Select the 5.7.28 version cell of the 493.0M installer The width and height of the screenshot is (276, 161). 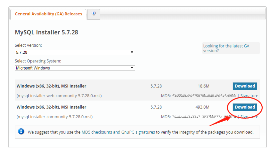pyautogui.click(x=156, y=107)
